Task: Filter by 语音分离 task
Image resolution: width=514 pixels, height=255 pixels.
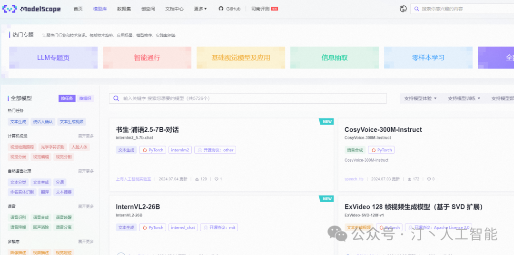Action: (64, 227)
